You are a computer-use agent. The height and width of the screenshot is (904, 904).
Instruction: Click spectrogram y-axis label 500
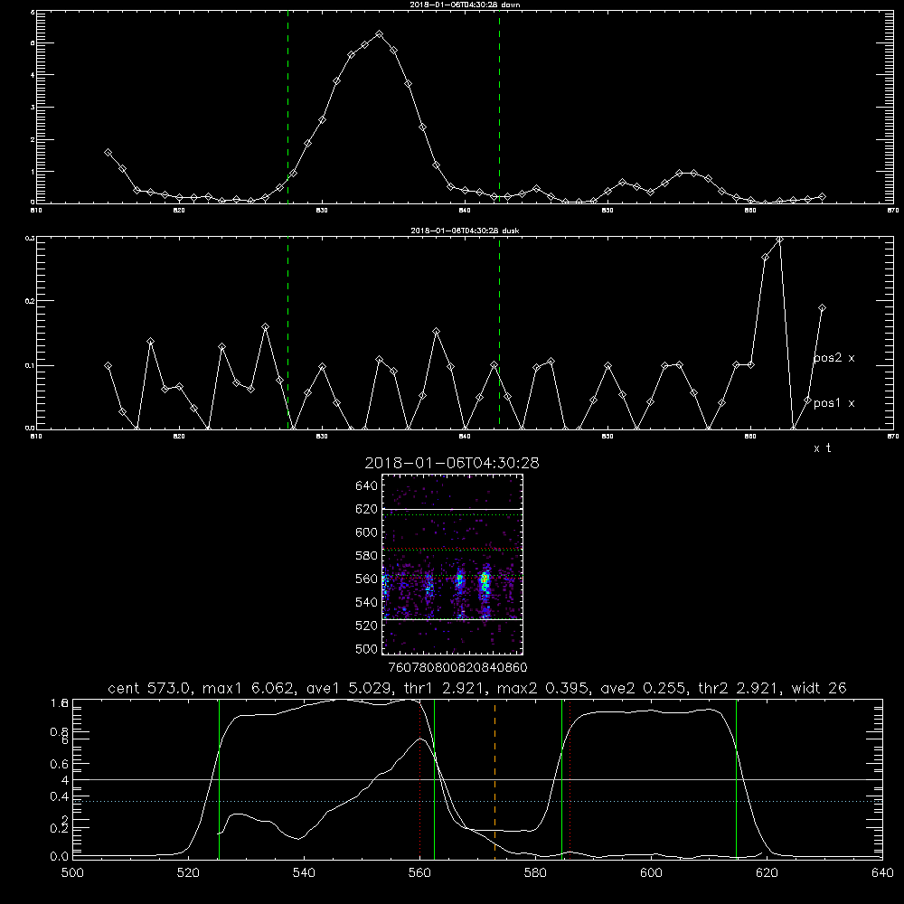tap(367, 649)
